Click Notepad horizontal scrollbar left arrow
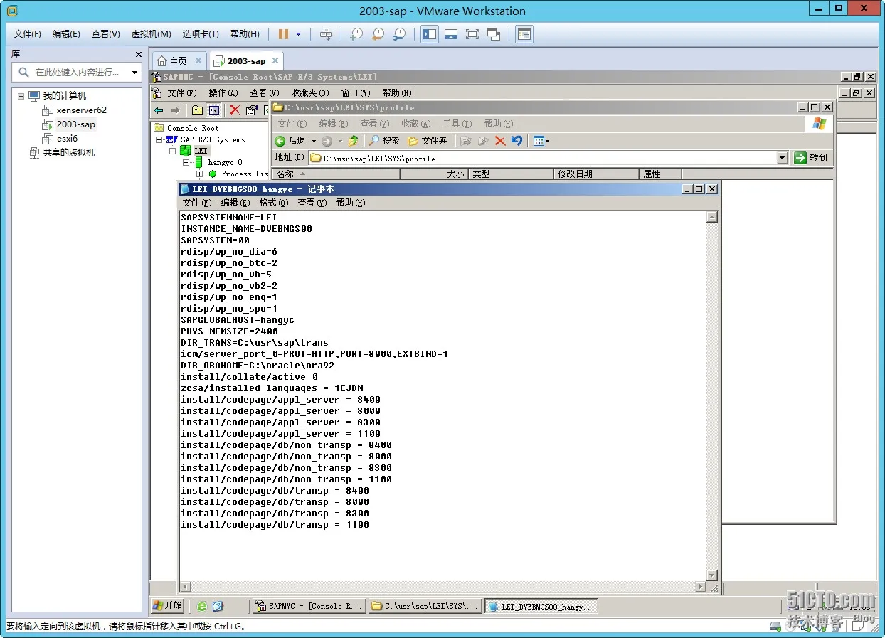885x638 pixels. pos(186,587)
